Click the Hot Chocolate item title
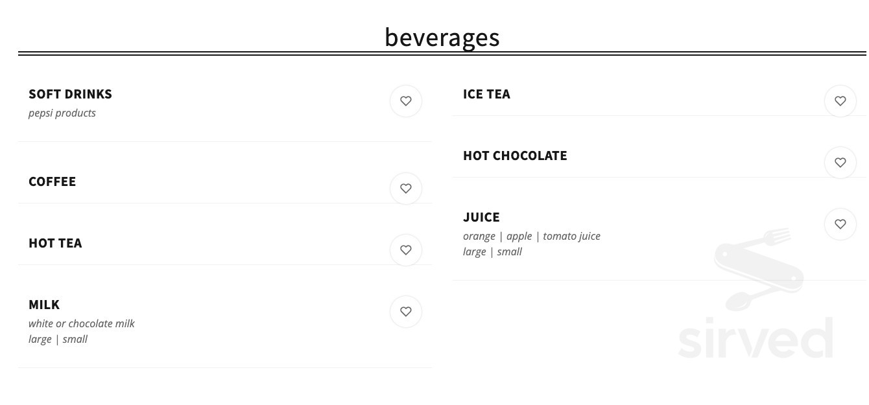This screenshot has width=869, height=405. click(x=515, y=156)
